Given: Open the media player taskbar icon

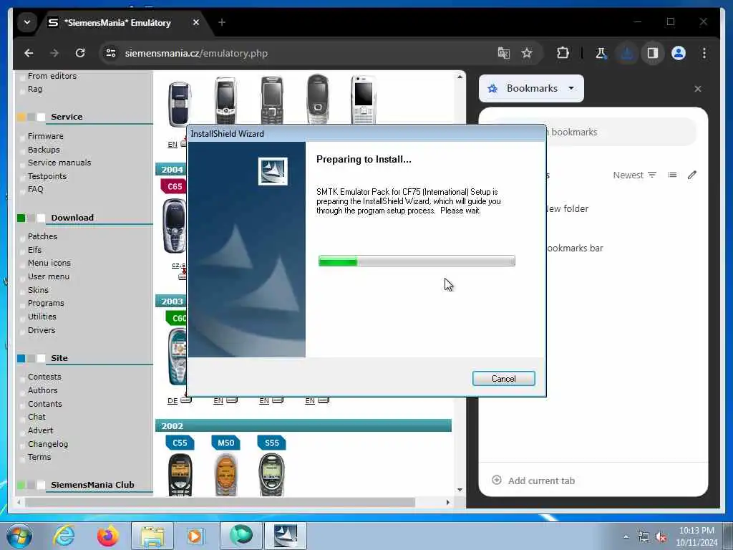Looking at the screenshot, I should (x=195, y=536).
